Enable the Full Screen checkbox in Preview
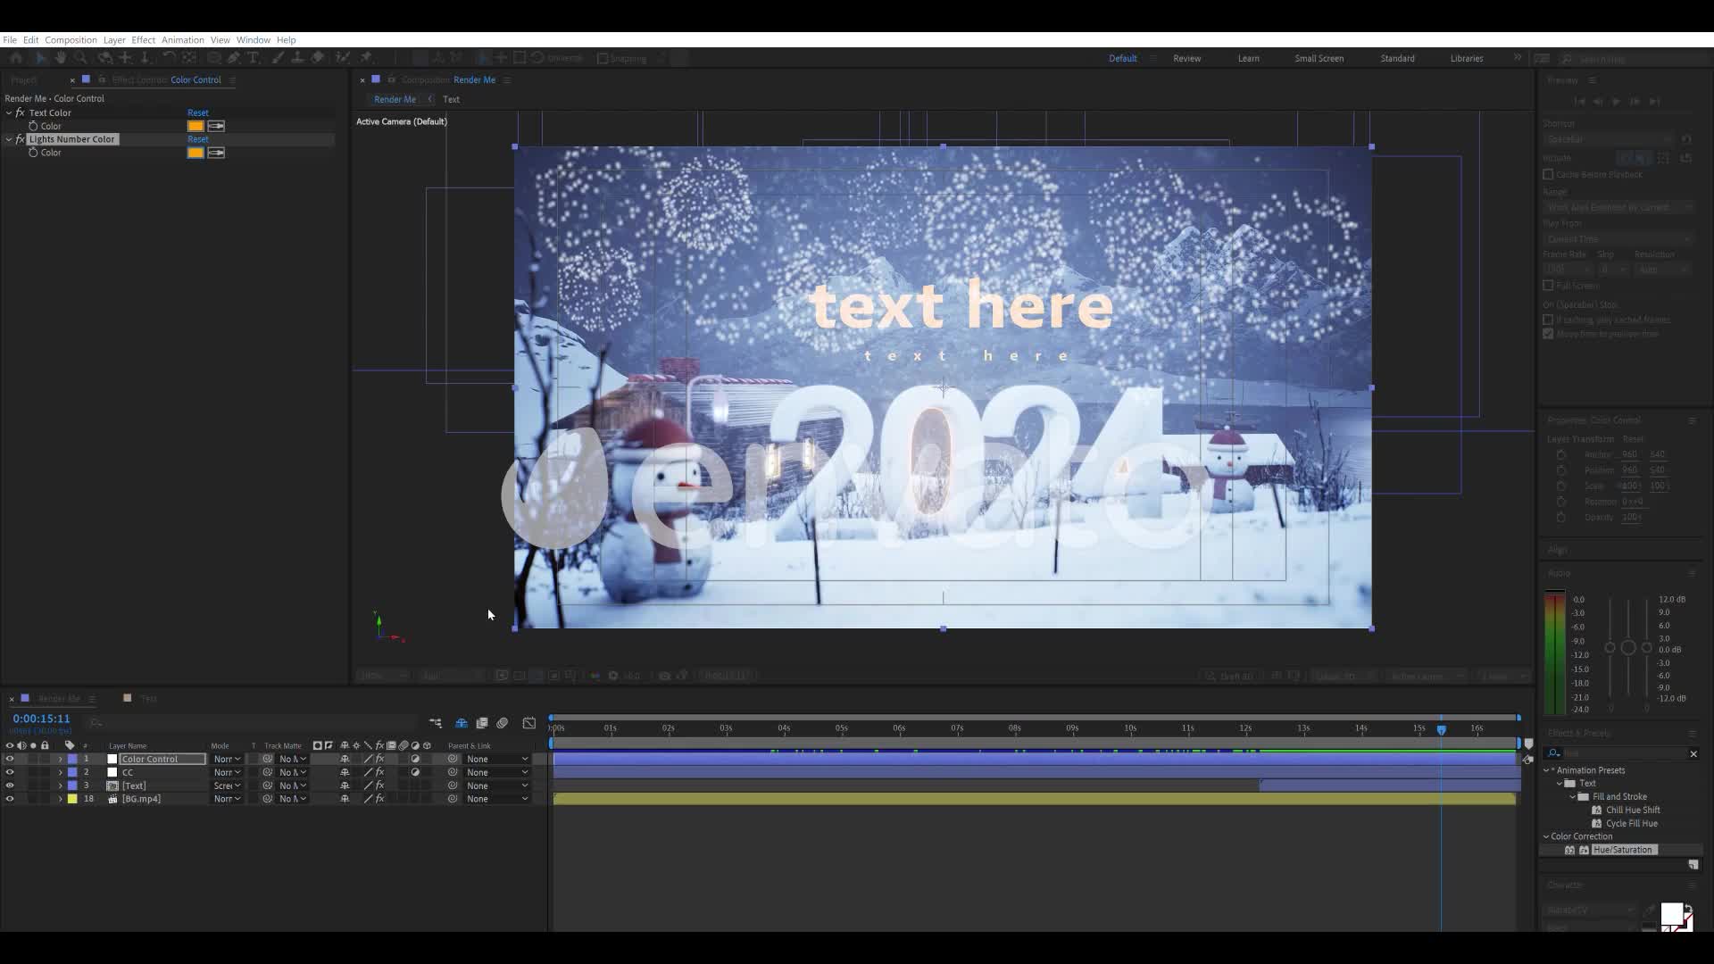1714x964 pixels. 1548,286
